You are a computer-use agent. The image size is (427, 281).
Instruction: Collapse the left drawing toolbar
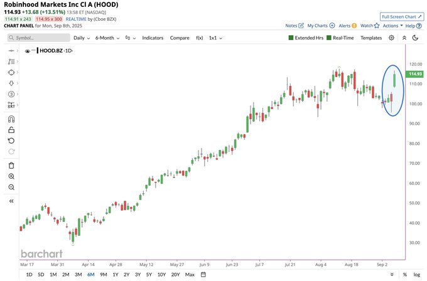point(11,201)
